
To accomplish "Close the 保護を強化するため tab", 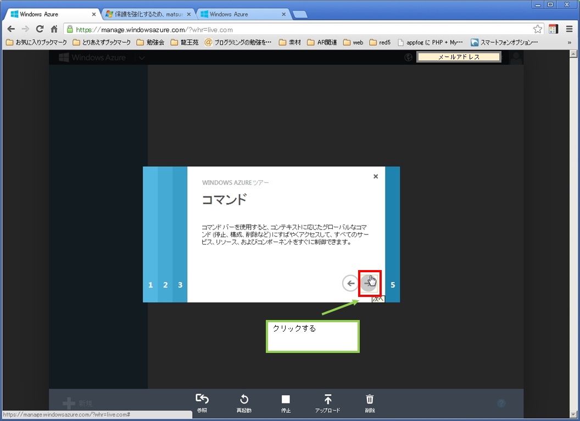I will [188, 14].
